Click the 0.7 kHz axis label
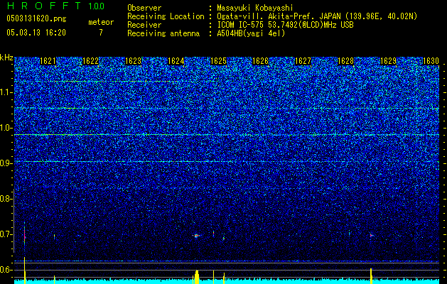The height and width of the screenshot is (284, 447). (6, 234)
